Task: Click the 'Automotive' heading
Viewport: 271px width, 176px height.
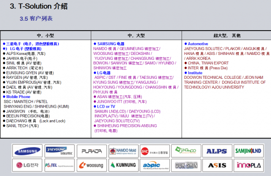Action: click(x=196, y=44)
